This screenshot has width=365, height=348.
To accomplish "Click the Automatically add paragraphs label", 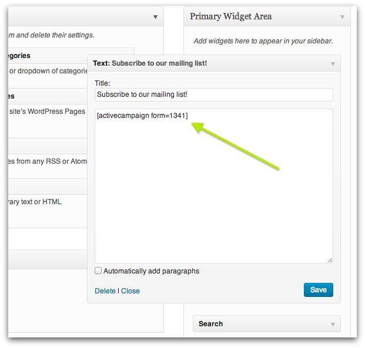I will point(151,271).
